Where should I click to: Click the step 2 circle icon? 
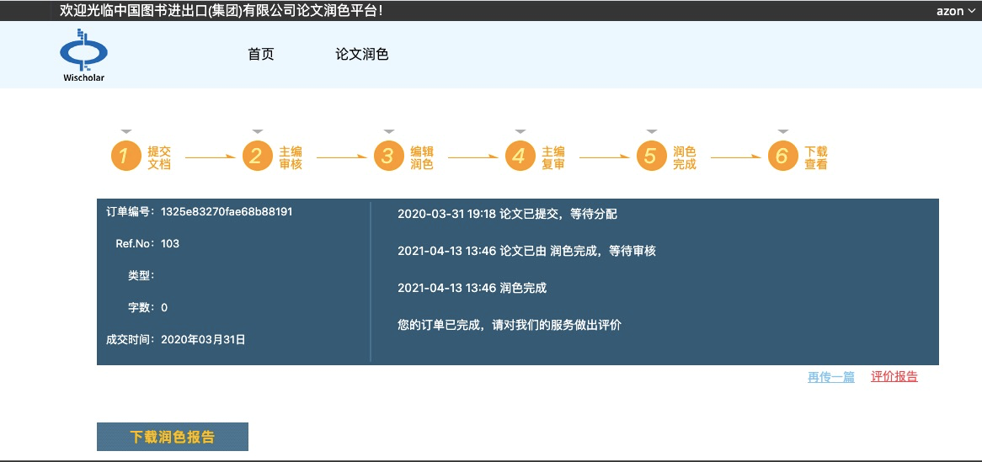257,157
